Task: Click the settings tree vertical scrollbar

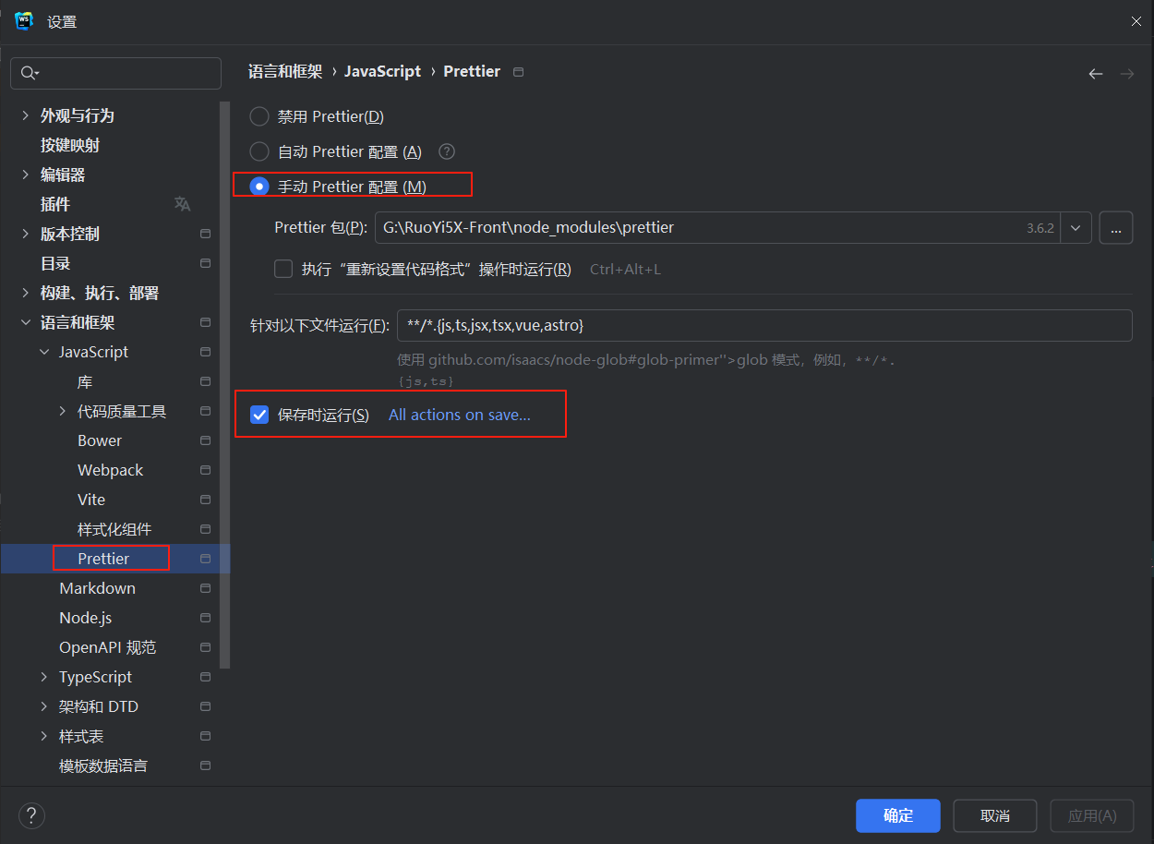Action: click(224, 384)
